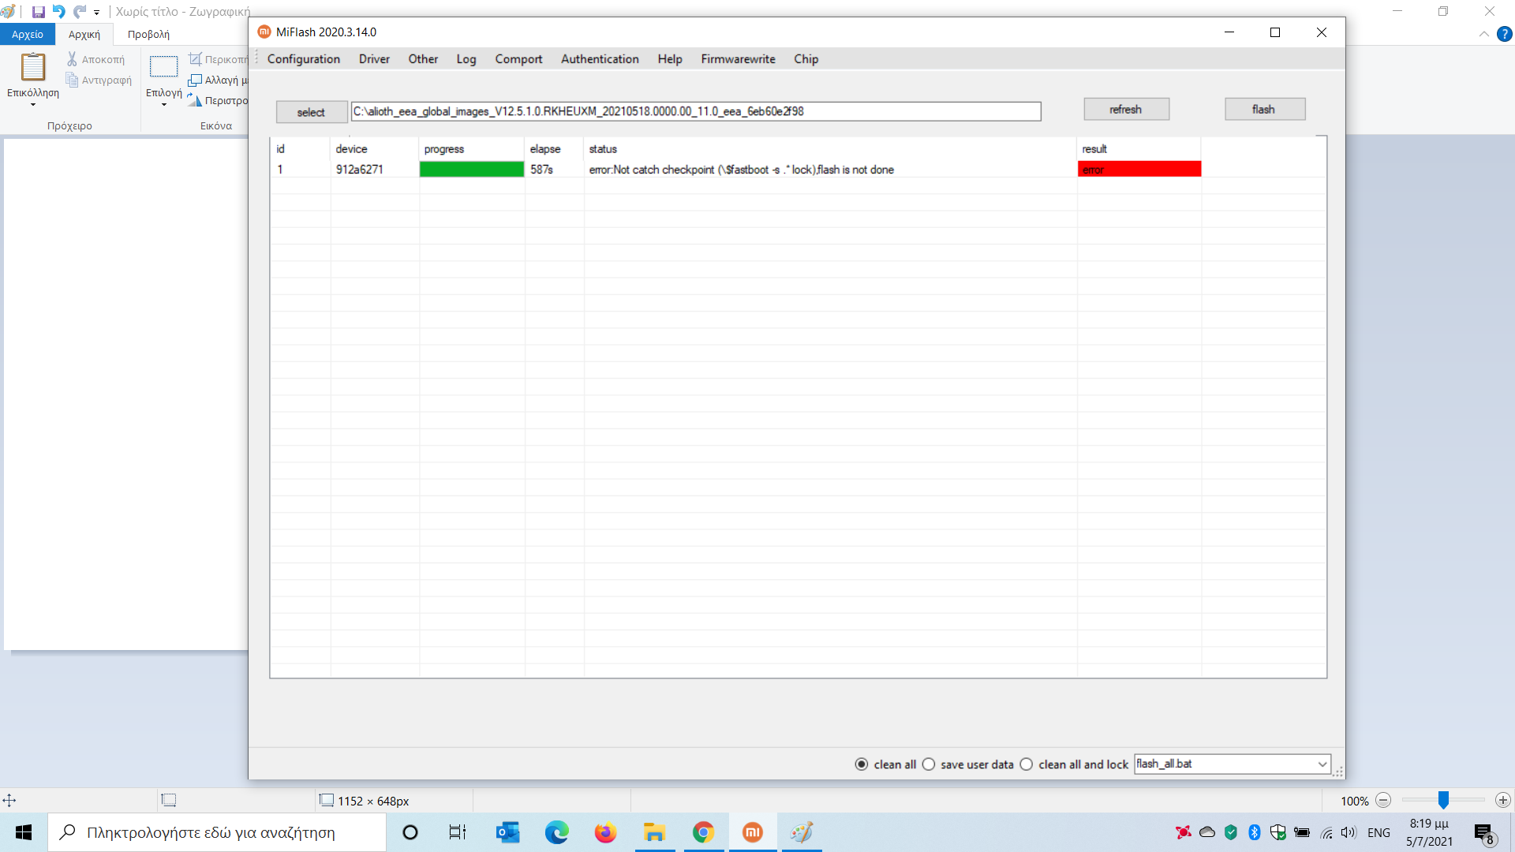
Task: Open the notification center icon with badge 8
Action: (x=1484, y=834)
